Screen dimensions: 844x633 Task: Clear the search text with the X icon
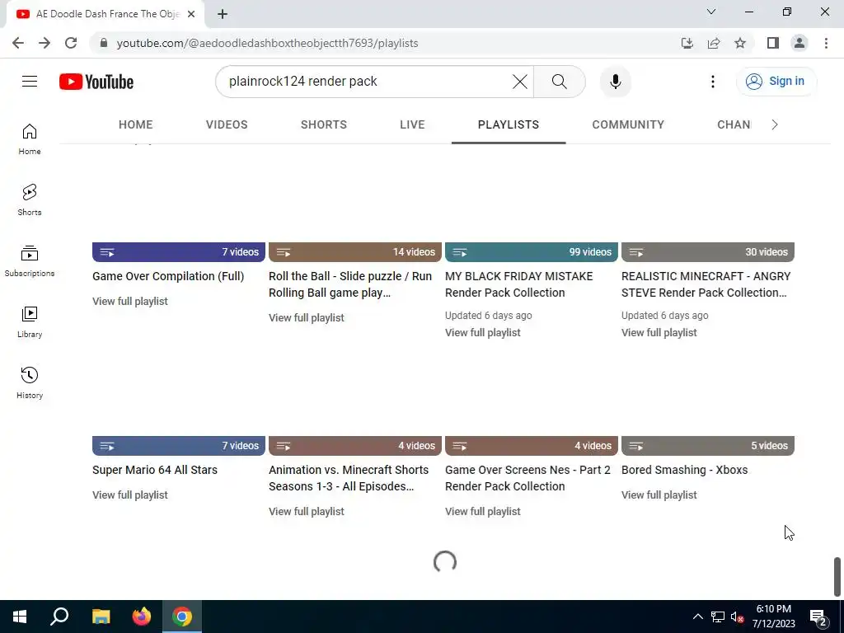(x=519, y=82)
